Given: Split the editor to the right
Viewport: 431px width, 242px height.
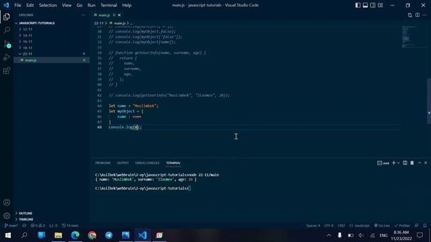Looking at the screenshot, I should coord(418,15).
